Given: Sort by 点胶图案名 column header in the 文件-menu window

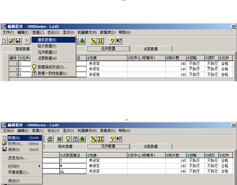Looking at the screenshot, I should [73, 155].
